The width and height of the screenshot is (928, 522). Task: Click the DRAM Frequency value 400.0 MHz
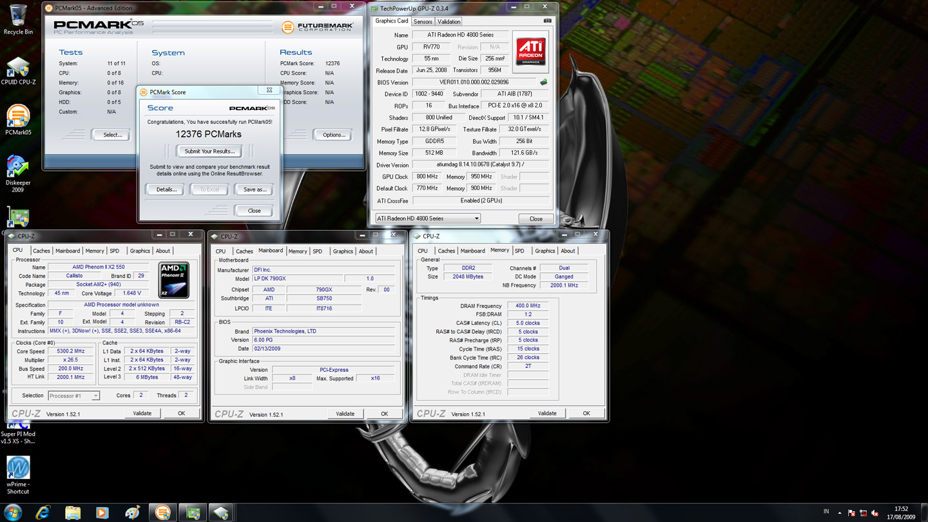tap(528, 306)
